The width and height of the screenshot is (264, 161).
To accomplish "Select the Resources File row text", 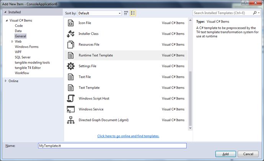I will tap(89, 44).
